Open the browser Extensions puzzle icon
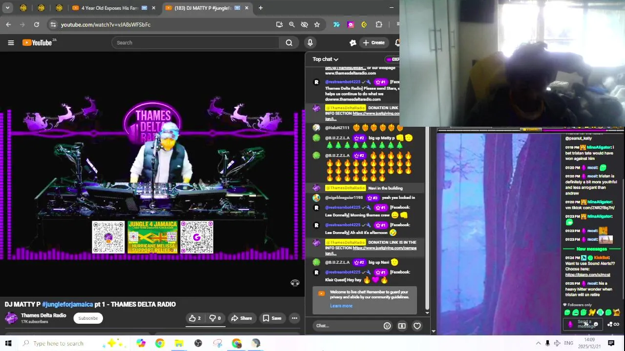The image size is (625, 351). (x=379, y=24)
